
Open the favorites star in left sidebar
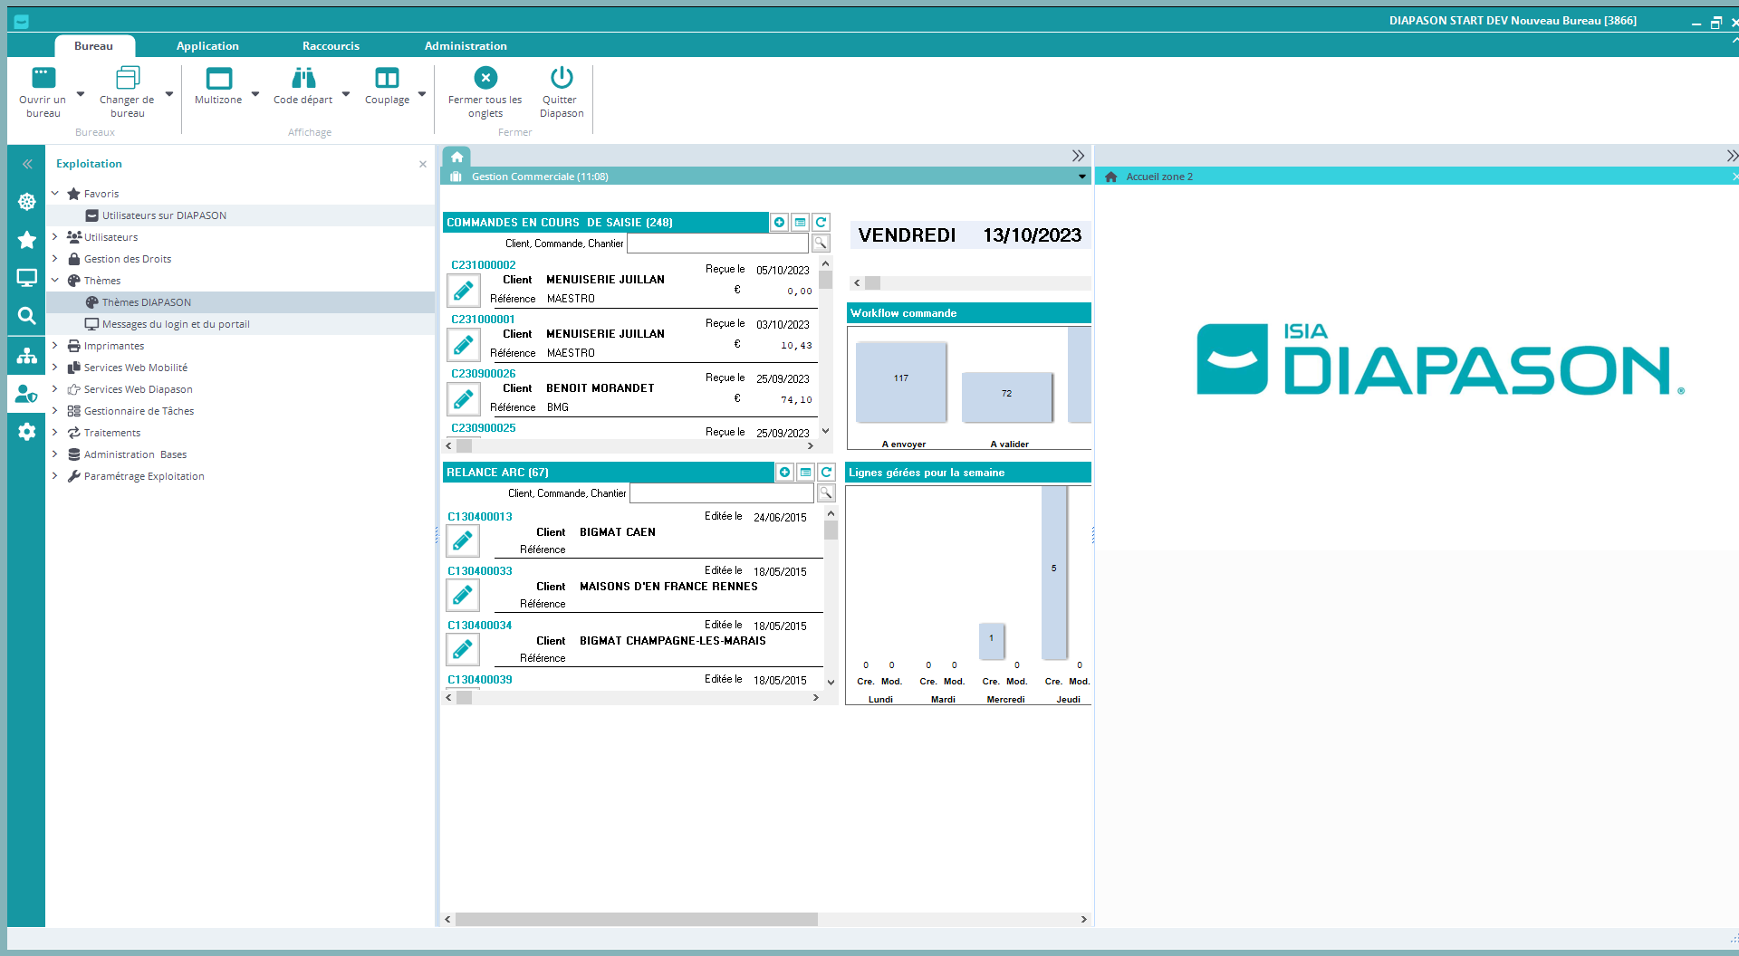(27, 240)
